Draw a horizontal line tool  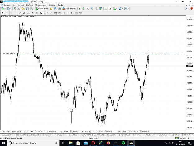coord(16,13)
